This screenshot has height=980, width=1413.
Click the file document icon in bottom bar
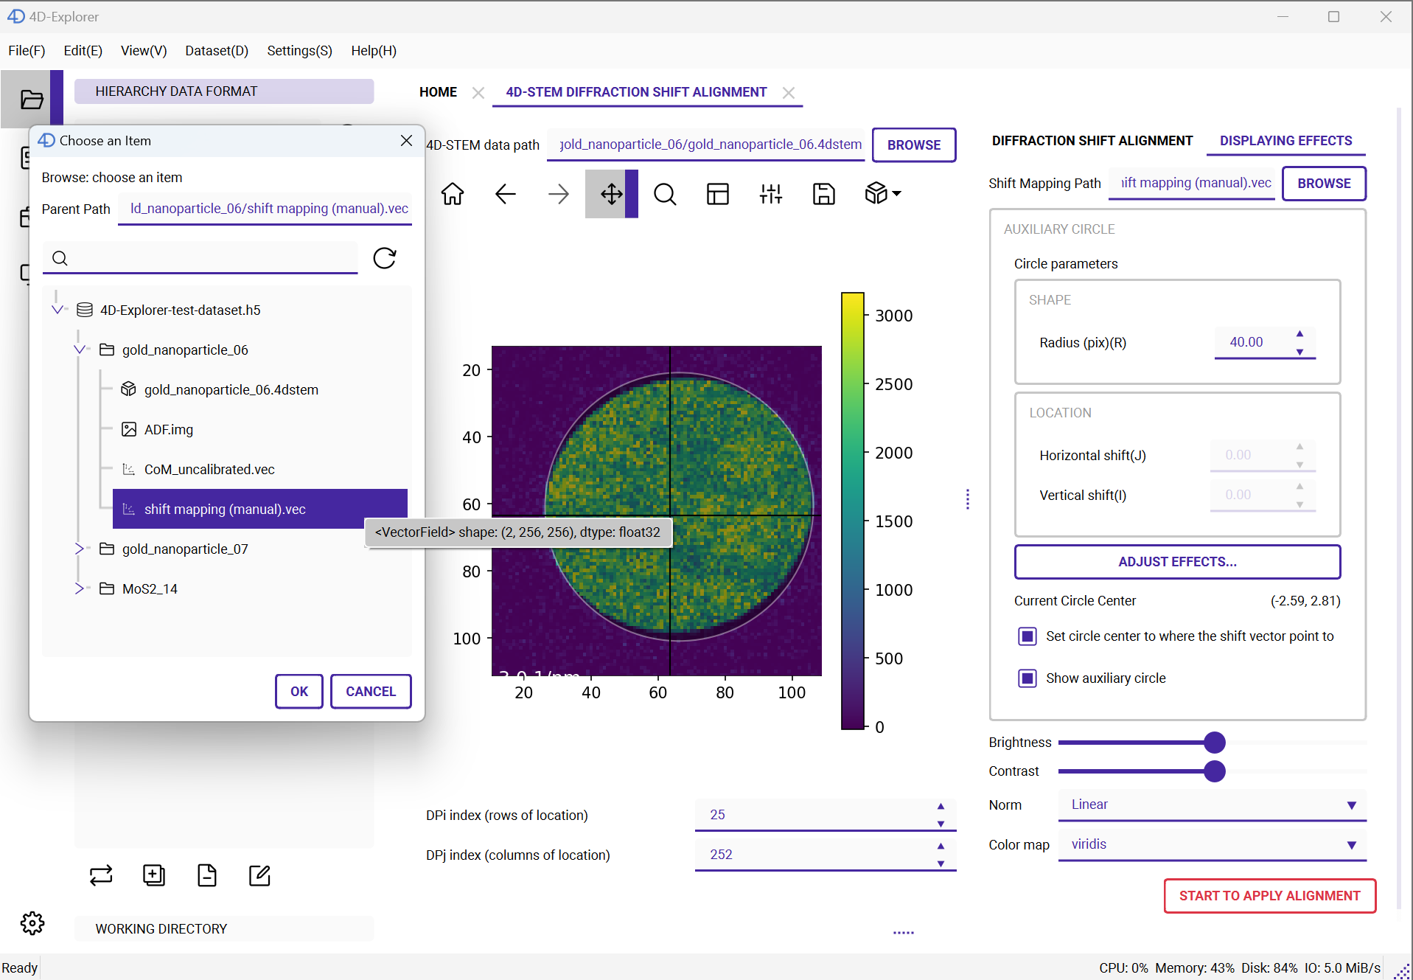pos(207,875)
